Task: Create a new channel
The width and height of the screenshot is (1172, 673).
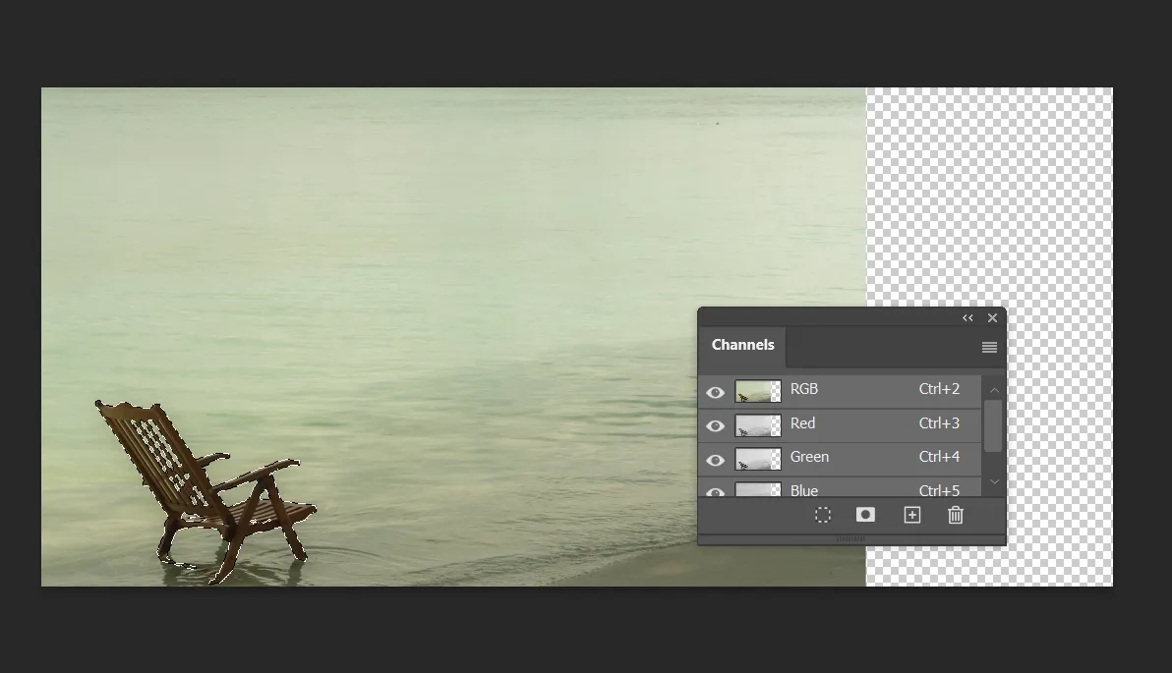Action: click(x=910, y=514)
